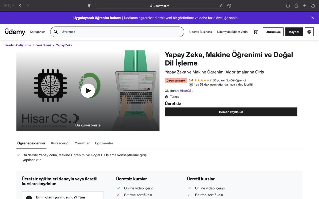Image resolution: width=319 pixels, height=199 pixels.
Task: Open Safari sidebar panel icon
Action: pyautogui.click(x=7, y=6)
